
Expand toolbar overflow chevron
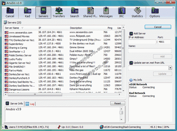pyautogui.click(x=173, y=8)
